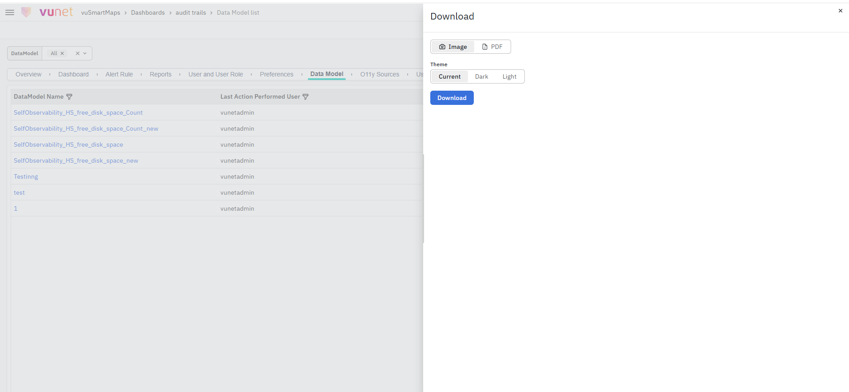Select PDF download format
The image size is (849, 392).
492,47
